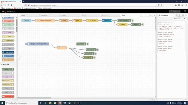Viewport: 188px width, 105px height.
Task: Open the Node-RED Dashboard bookmark
Action: click(x=44, y=8)
